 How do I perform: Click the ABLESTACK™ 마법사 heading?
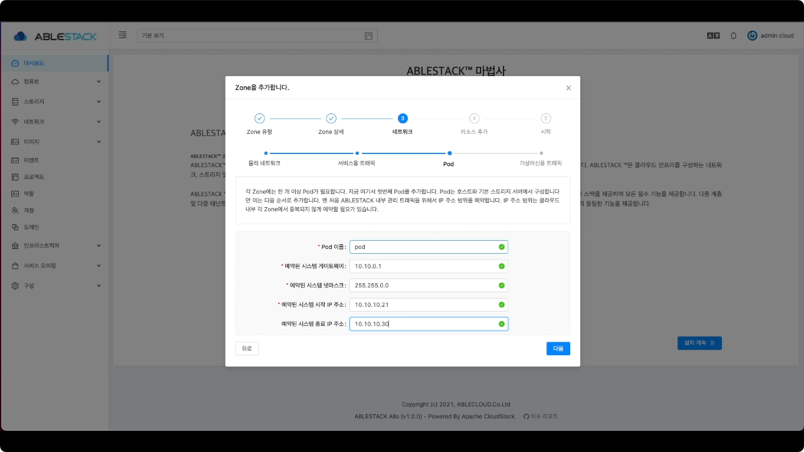point(456,71)
